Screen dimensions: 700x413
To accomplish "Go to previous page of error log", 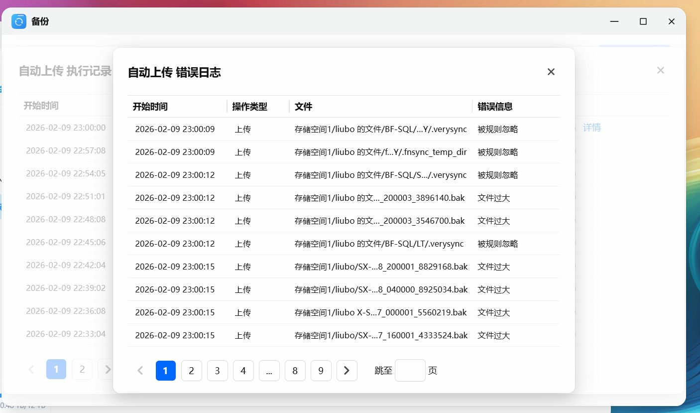I will 140,371.
